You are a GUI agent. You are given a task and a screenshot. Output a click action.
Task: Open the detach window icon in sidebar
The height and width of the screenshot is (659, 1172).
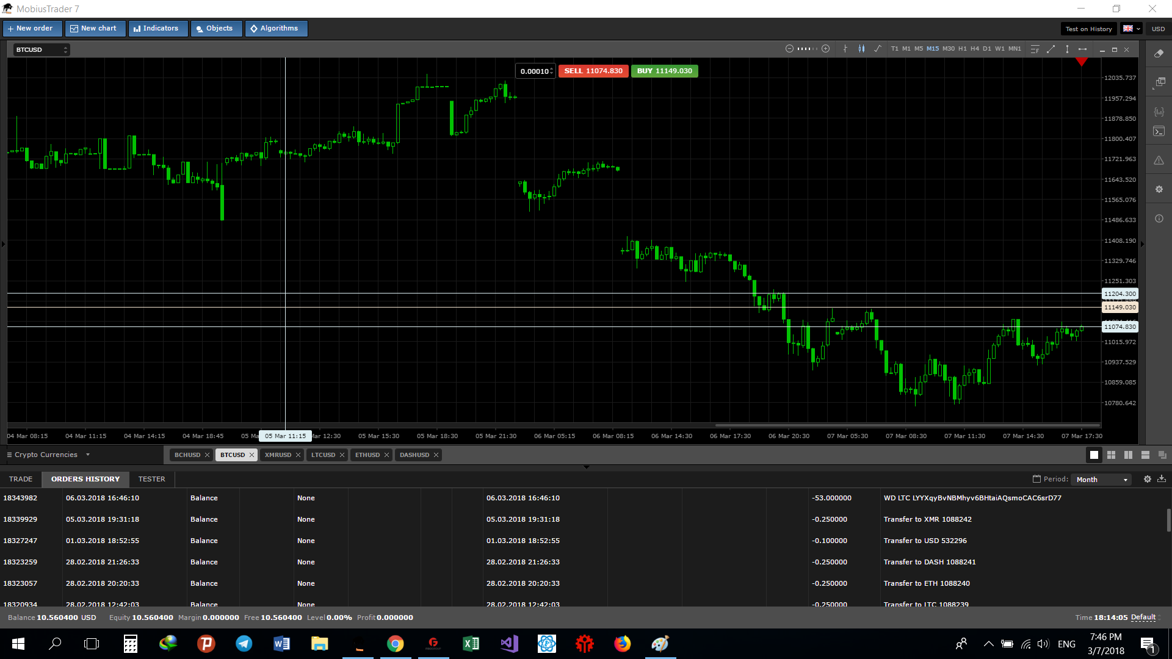[x=1159, y=82]
